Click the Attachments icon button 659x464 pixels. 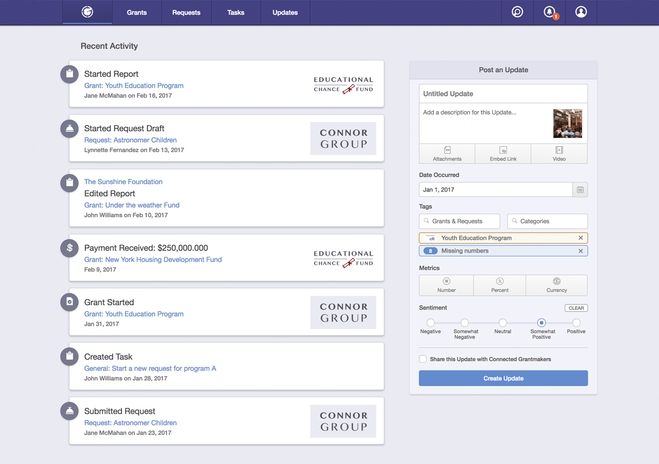point(447,154)
